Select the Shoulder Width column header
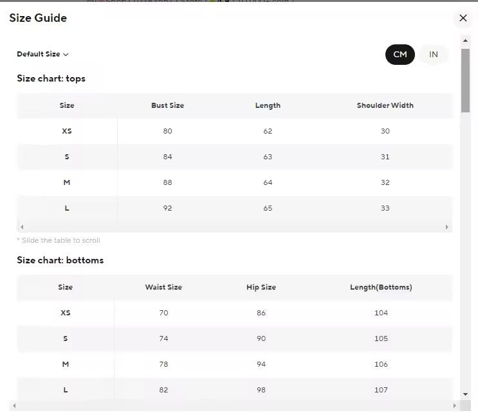The width and height of the screenshot is (478, 413). tap(385, 105)
